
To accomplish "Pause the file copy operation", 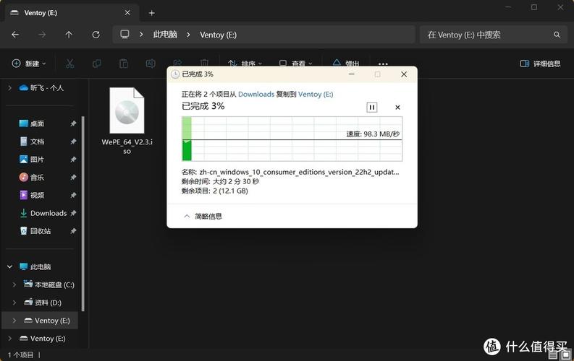I will (x=371, y=108).
